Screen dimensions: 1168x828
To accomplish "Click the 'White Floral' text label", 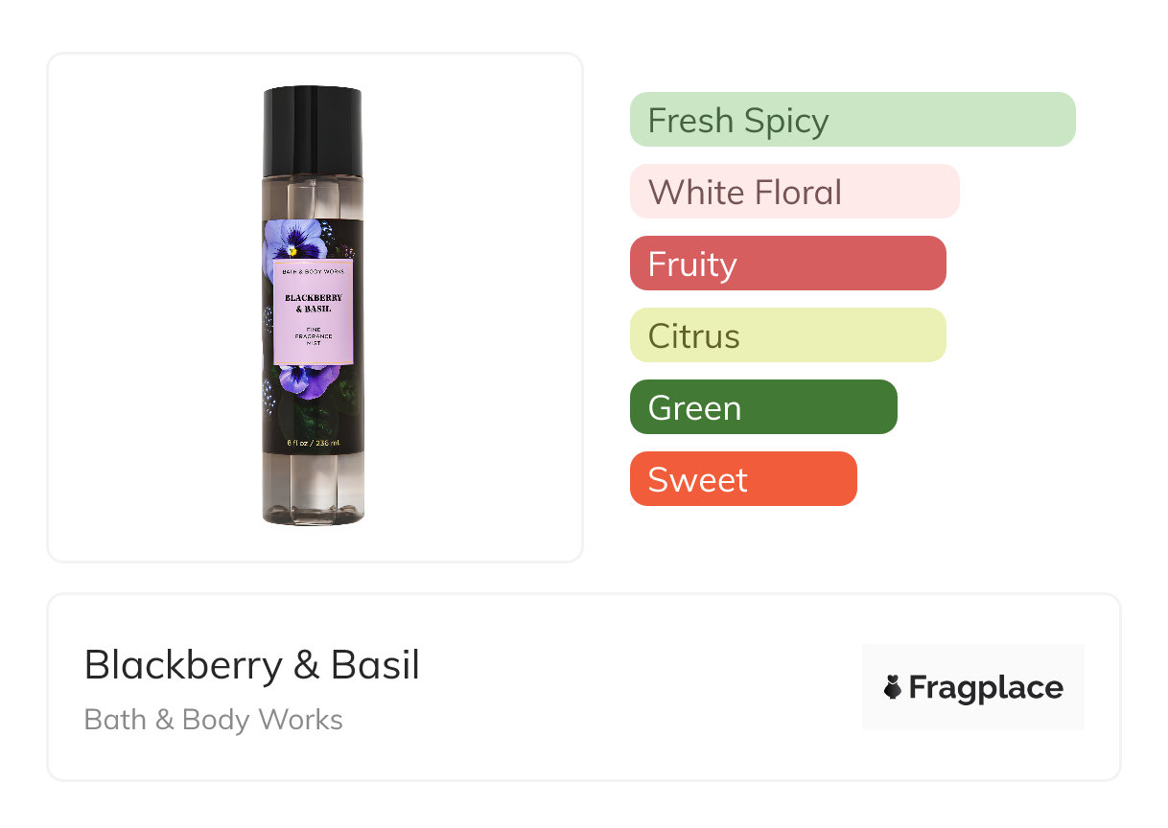I will point(745,193).
